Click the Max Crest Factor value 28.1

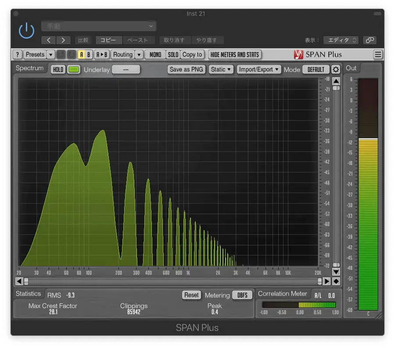click(53, 312)
